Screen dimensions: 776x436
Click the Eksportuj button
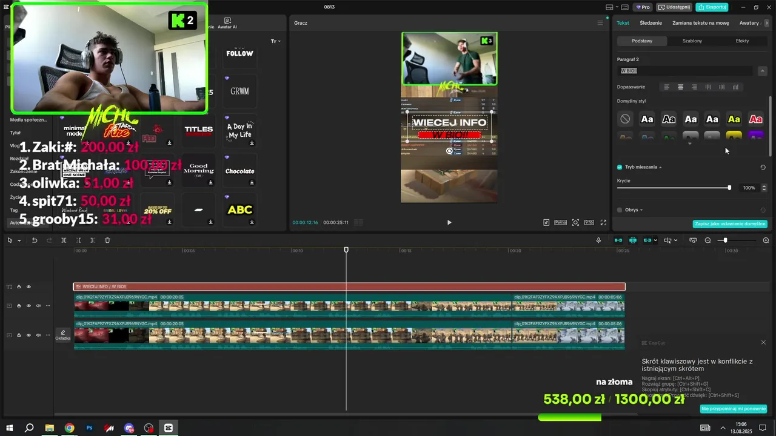712,7
